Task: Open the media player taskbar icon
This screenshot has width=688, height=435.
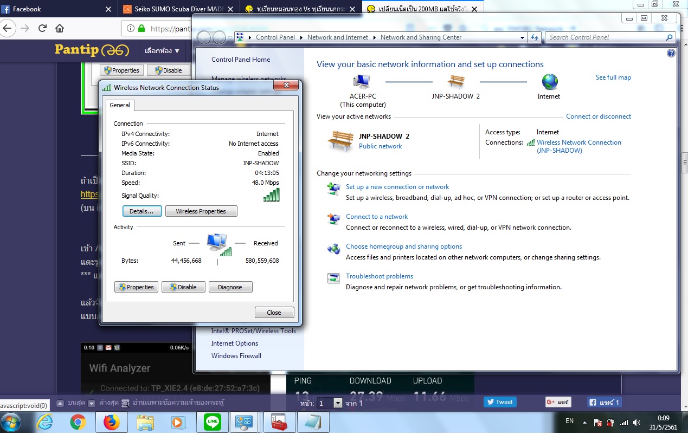Action: [177, 423]
